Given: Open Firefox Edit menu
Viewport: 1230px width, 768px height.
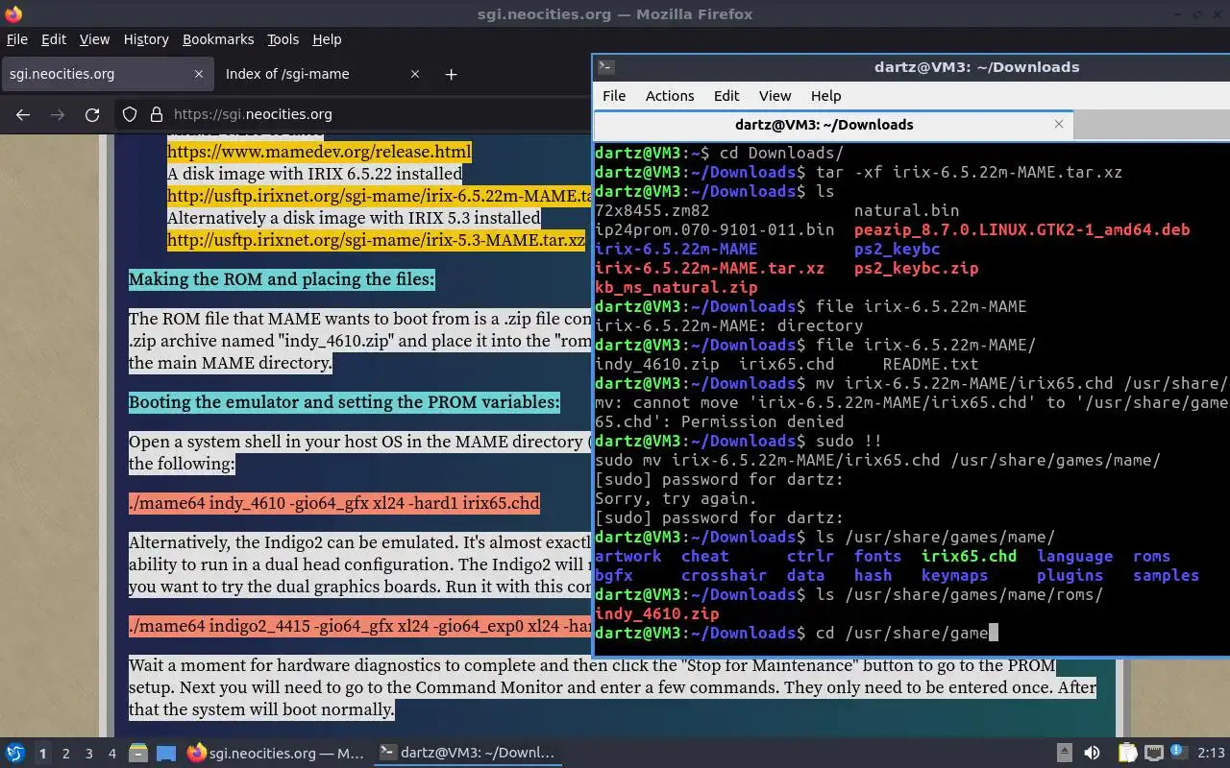Looking at the screenshot, I should (x=54, y=39).
